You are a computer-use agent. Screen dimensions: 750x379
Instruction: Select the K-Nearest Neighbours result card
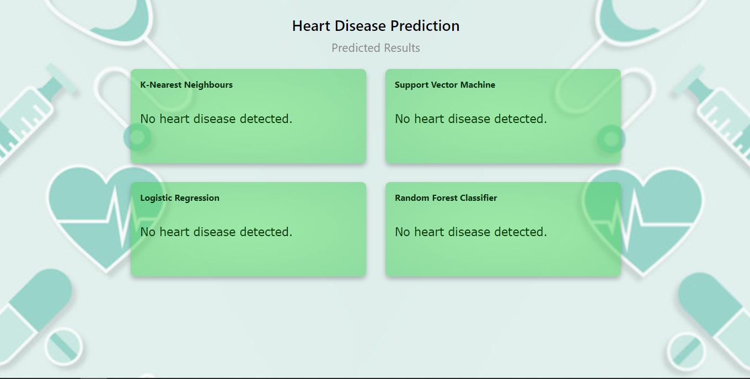(x=248, y=116)
